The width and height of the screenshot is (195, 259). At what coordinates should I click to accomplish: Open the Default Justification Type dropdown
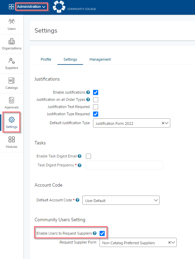point(131,123)
